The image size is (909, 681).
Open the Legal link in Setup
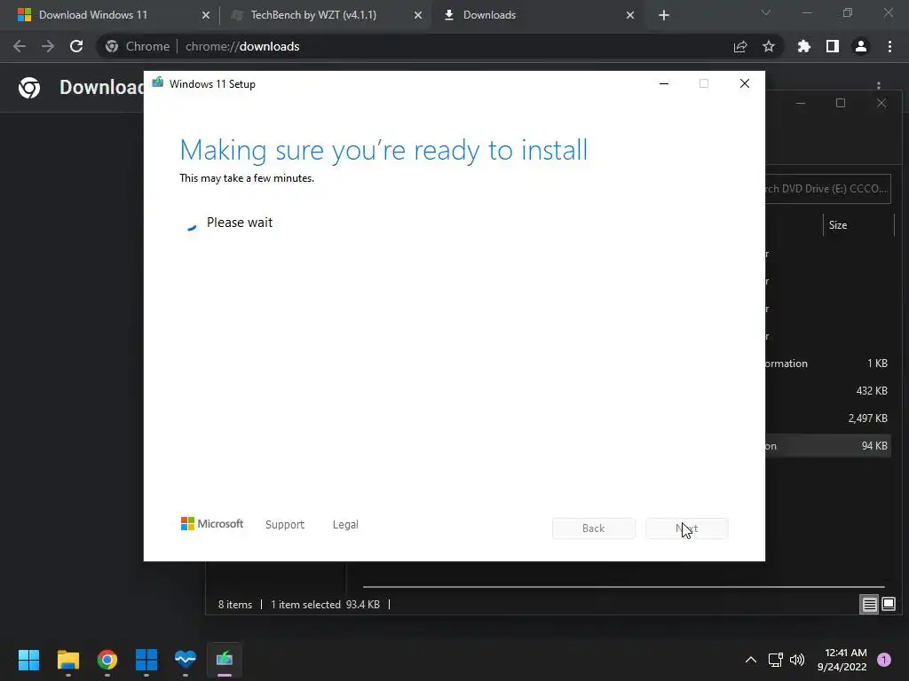click(x=345, y=525)
